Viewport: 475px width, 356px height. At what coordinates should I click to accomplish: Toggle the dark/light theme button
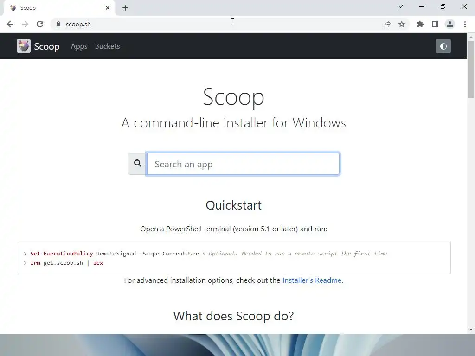443,46
